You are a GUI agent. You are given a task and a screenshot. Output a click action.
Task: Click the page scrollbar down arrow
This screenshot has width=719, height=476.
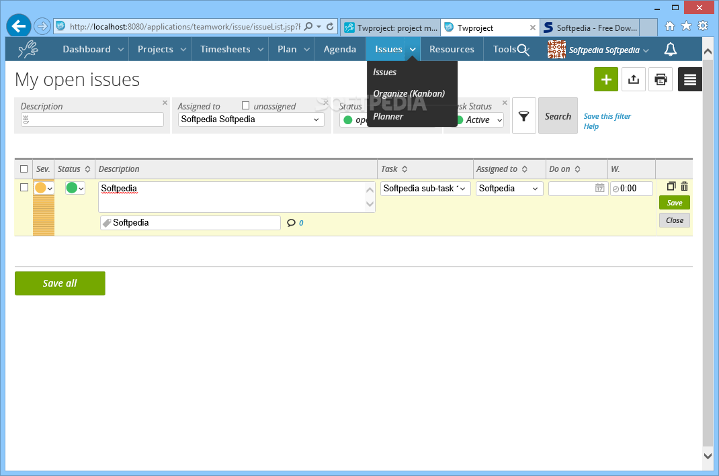708,457
